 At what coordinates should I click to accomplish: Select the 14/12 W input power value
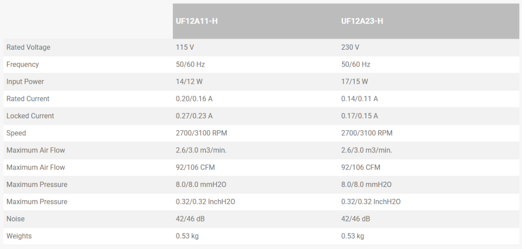189,81
